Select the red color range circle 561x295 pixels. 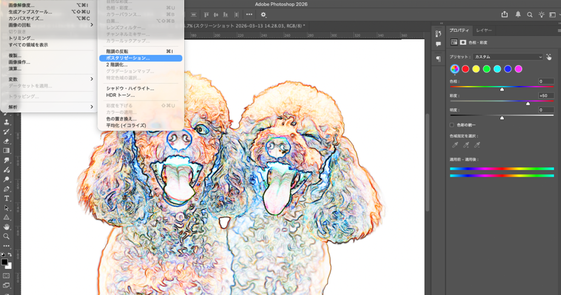click(465, 69)
